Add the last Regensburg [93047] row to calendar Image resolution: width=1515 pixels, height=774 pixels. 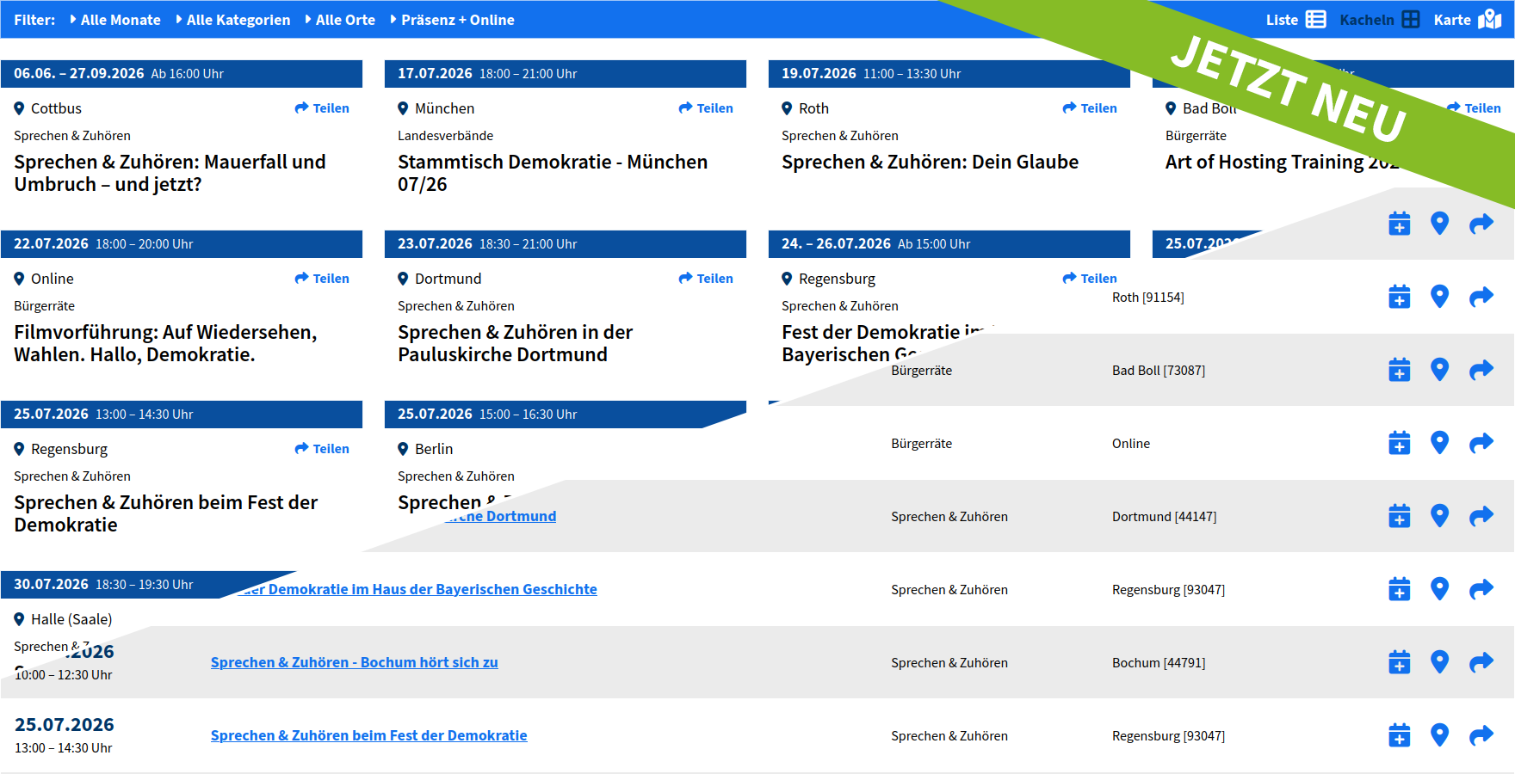[1400, 735]
